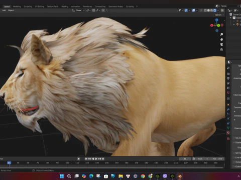Jump to the timeline start
This screenshot has height=180, width=241.
click(86, 159)
